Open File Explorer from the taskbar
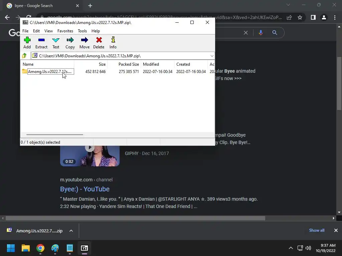This screenshot has width=342, height=256. click(26, 248)
